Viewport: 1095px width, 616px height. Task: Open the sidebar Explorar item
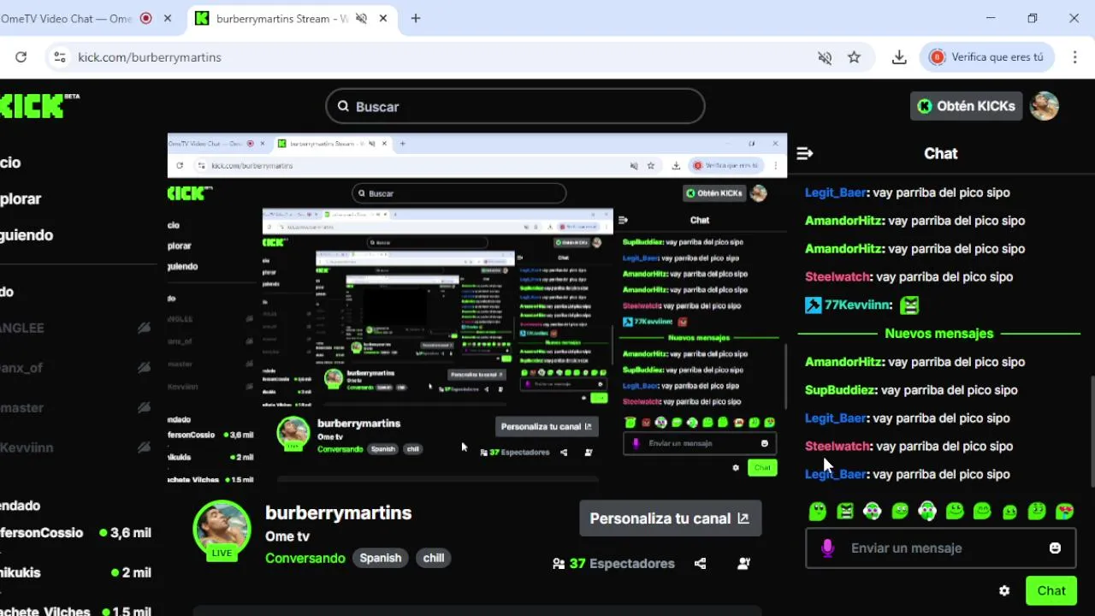click(x=21, y=198)
